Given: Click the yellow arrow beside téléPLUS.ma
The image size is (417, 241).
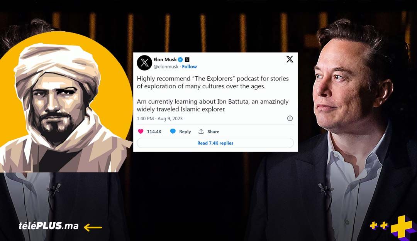Looking at the screenshot, I should point(93,227).
